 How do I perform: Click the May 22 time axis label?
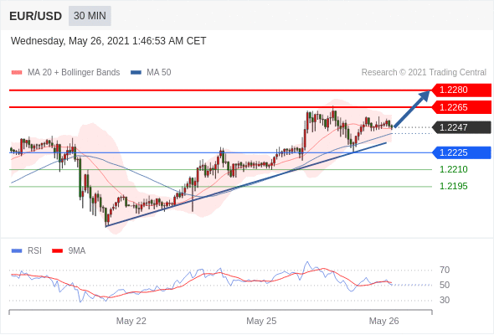(x=131, y=321)
